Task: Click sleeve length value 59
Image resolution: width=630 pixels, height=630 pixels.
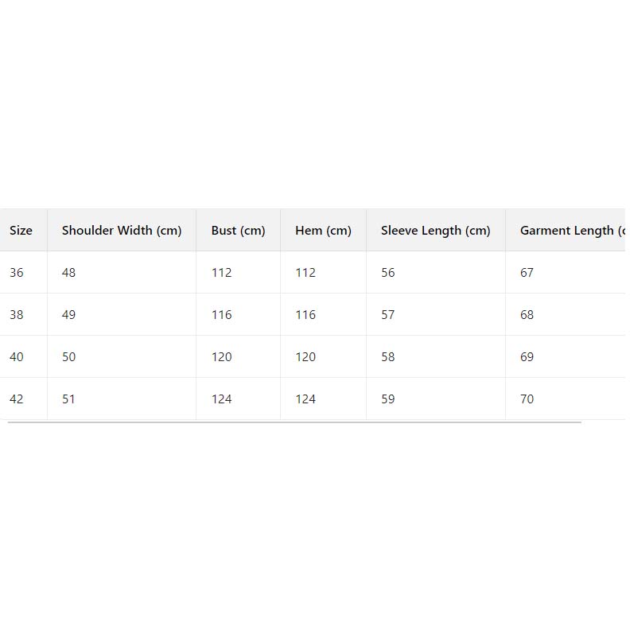Action: point(388,399)
